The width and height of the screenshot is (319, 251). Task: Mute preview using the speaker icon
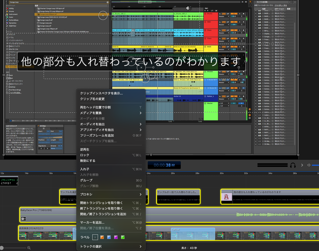click(309, 165)
